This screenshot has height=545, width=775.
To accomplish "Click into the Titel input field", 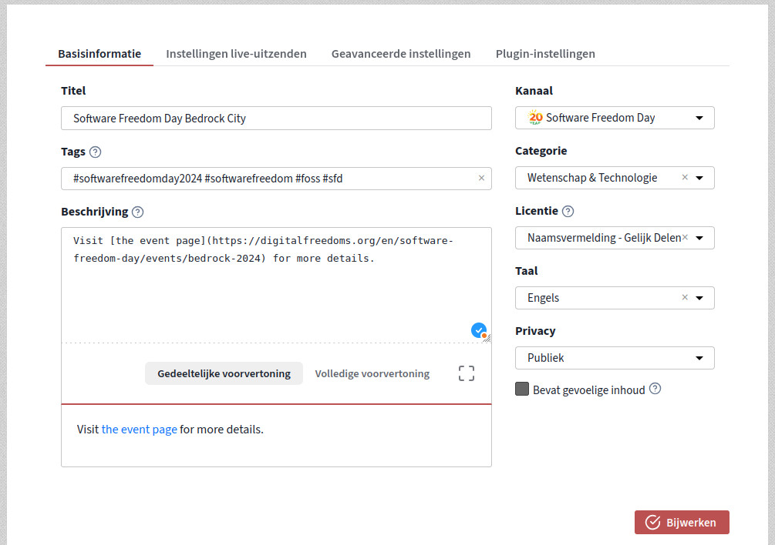I will point(276,118).
